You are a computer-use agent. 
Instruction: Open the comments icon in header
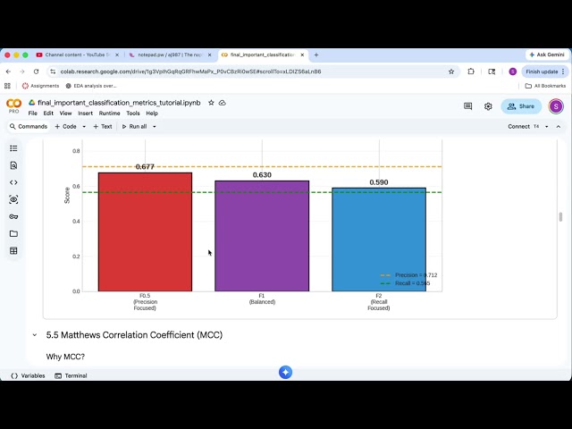(x=467, y=106)
